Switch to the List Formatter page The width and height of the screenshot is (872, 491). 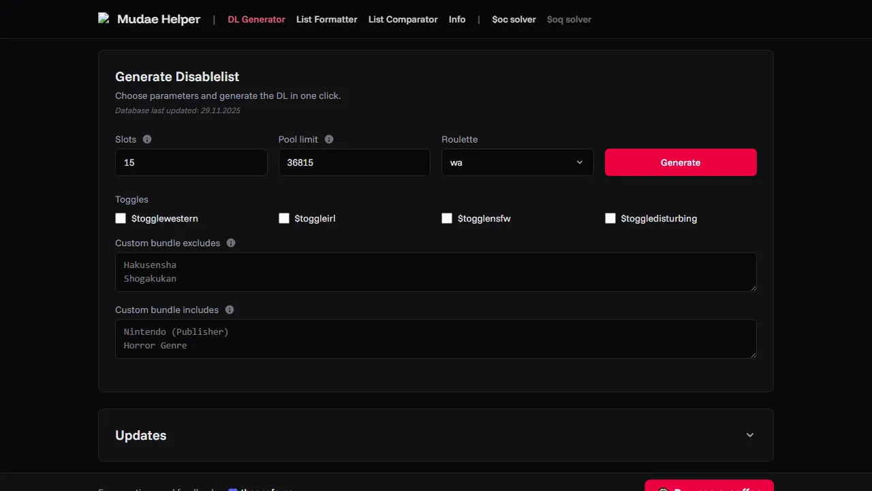tap(326, 19)
